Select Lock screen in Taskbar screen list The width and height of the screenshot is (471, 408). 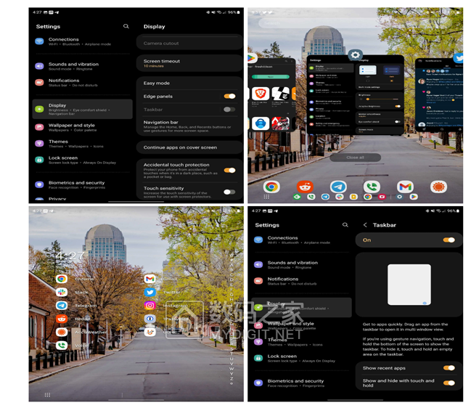tap(301, 358)
